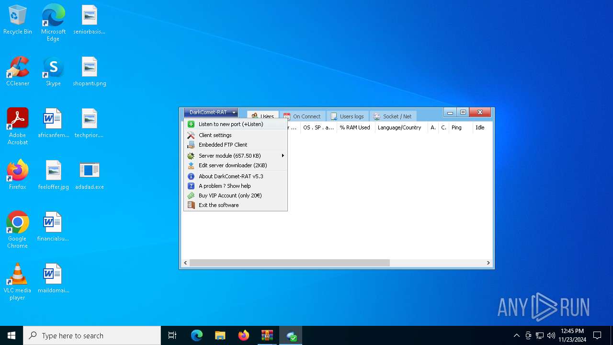
Task: Open Embedded FTP Client menu entry
Action: (x=236, y=145)
